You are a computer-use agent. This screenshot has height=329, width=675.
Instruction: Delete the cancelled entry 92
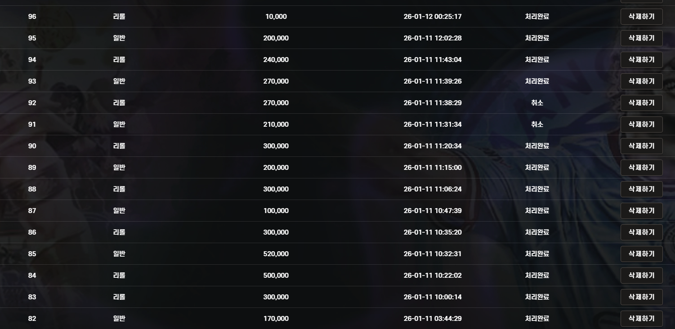tap(641, 103)
